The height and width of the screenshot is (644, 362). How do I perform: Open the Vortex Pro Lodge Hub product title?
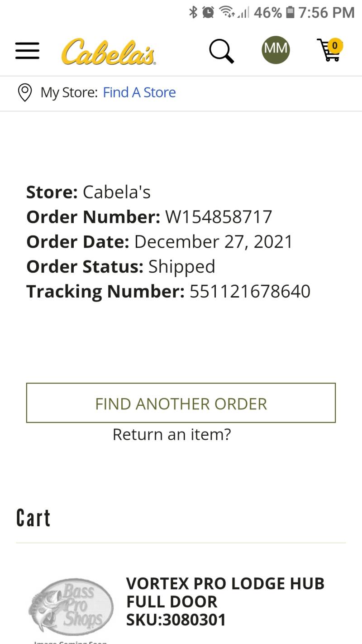click(x=225, y=592)
